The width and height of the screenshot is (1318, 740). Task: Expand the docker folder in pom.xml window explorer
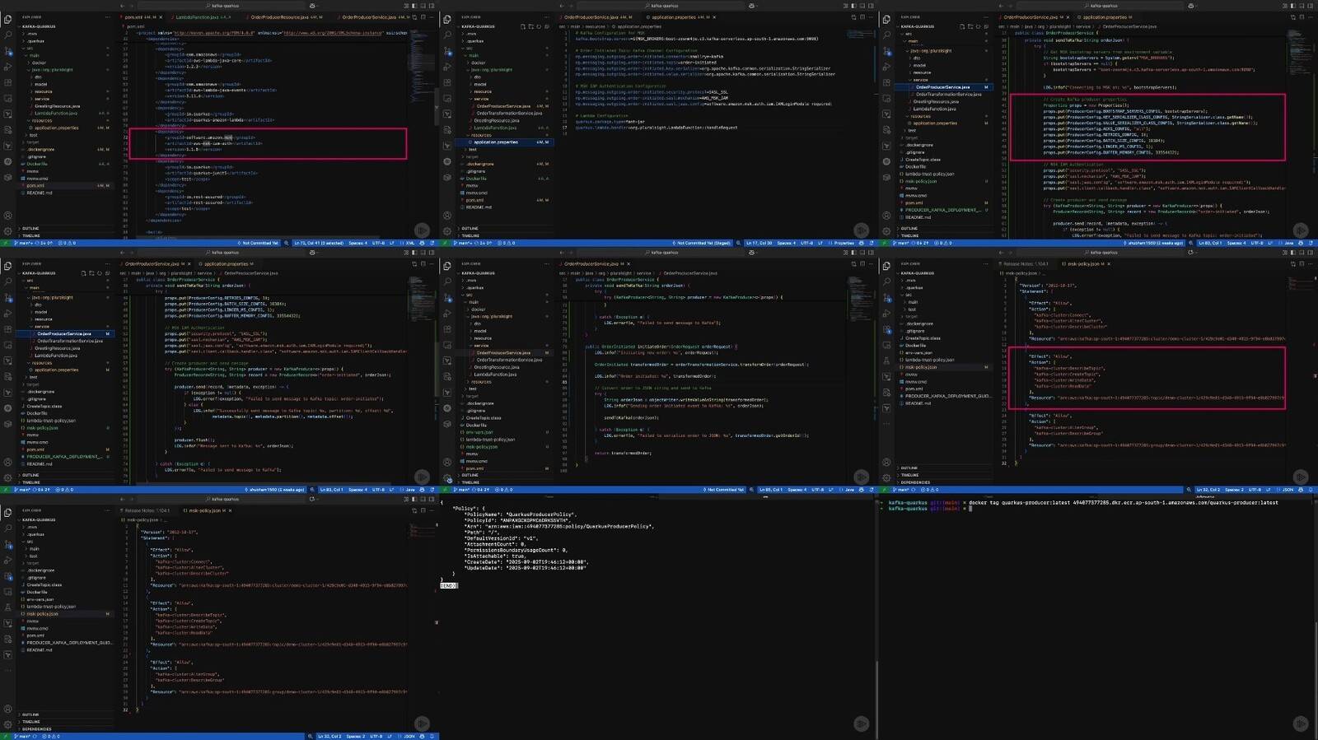pyautogui.click(x=39, y=63)
